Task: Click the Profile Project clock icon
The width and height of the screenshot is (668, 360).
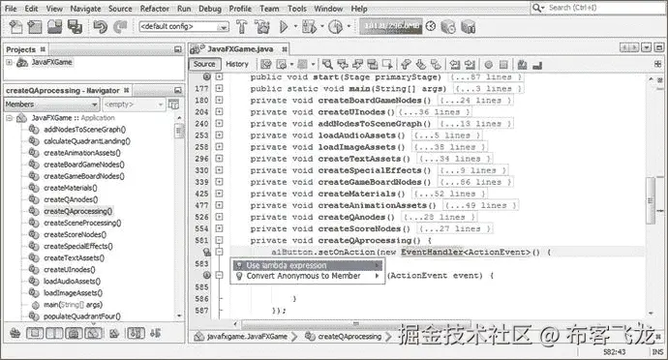Action: click(335, 27)
